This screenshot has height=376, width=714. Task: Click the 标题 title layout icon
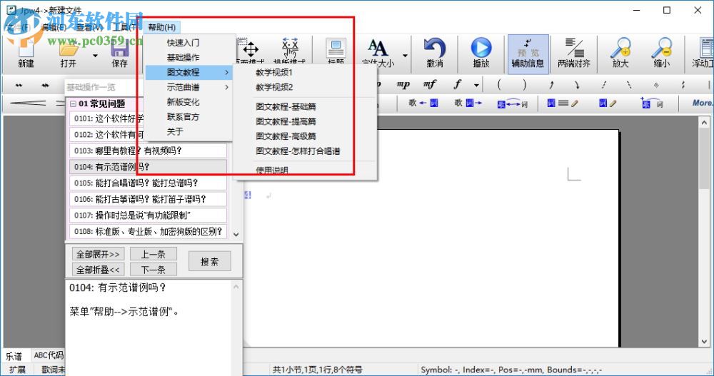click(336, 51)
